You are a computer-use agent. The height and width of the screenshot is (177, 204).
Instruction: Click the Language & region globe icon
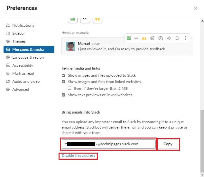(x=8, y=57)
